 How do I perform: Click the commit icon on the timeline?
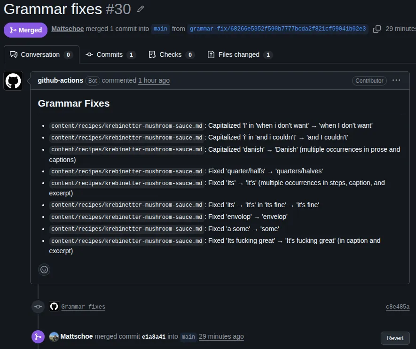[38, 307]
